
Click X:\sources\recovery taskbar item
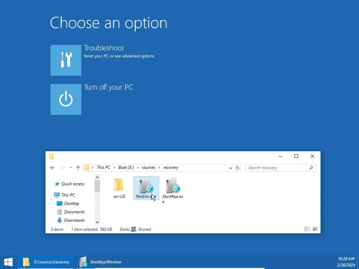pos(46,262)
